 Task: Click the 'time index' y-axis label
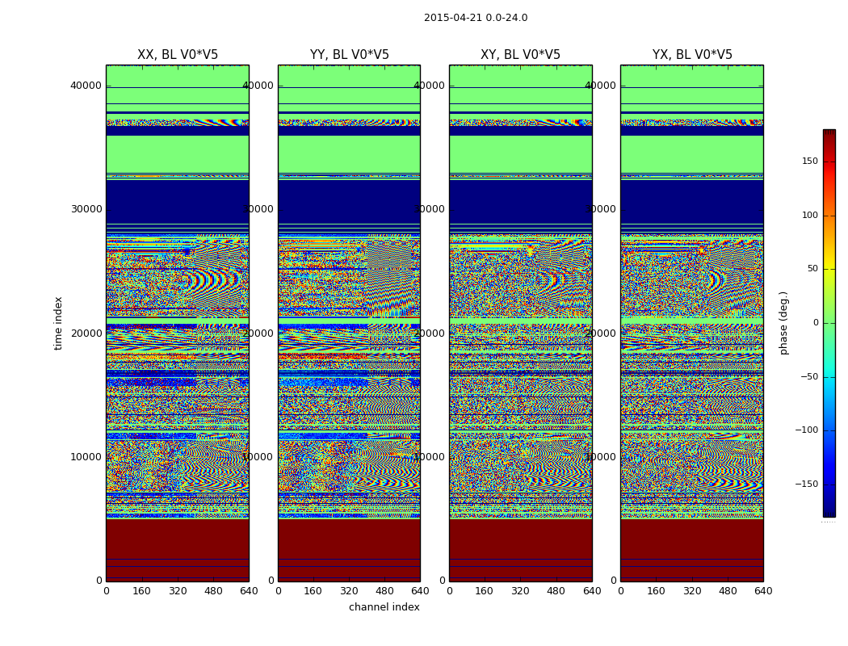[58, 323]
